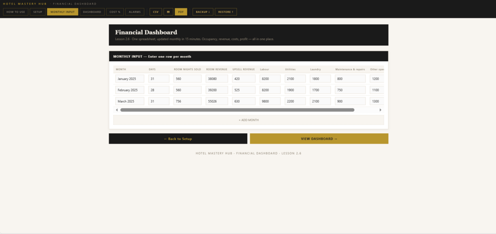Open the Alarms tab

(x=135, y=12)
